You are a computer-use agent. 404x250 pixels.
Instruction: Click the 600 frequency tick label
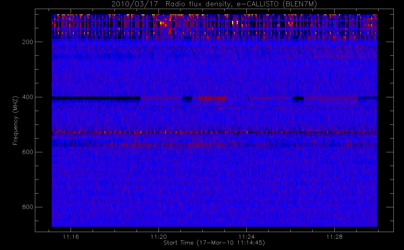click(x=28, y=152)
